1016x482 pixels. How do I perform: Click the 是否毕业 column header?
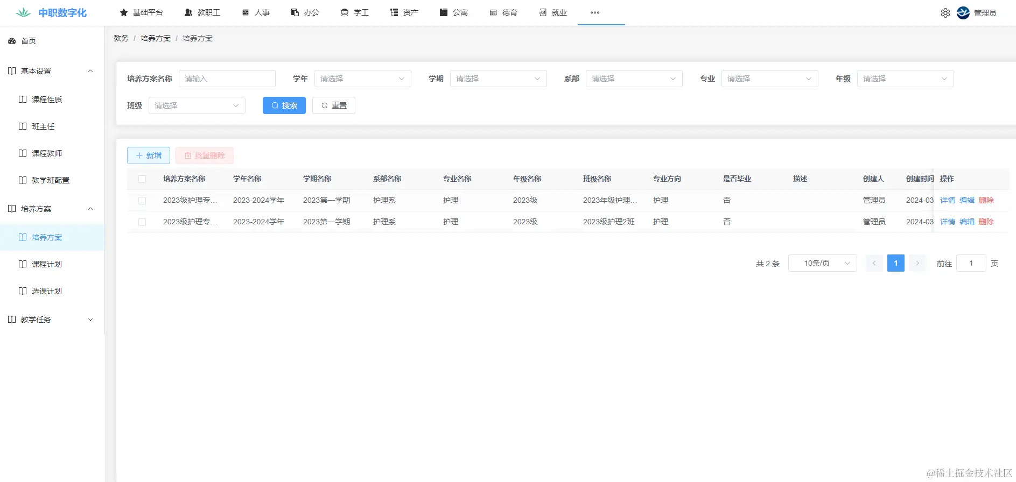[x=737, y=179]
